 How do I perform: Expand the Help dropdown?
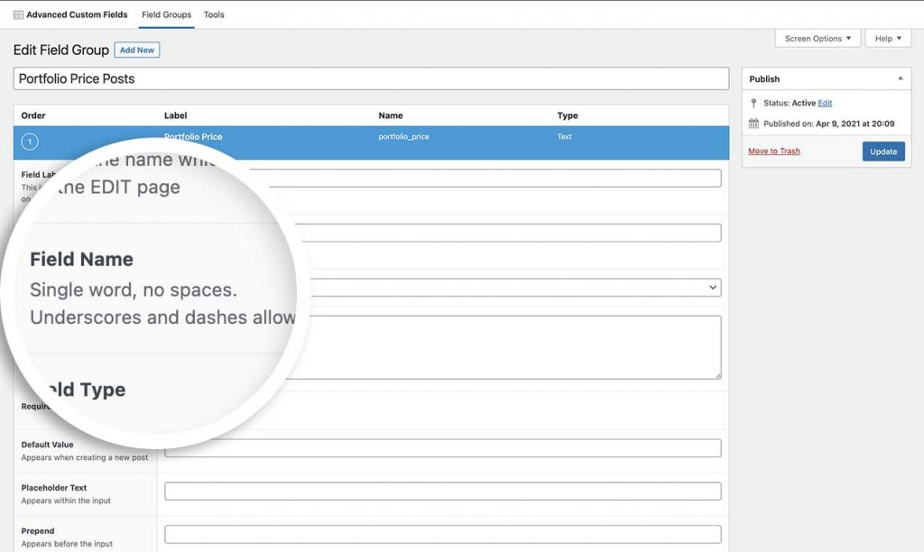(888, 39)
